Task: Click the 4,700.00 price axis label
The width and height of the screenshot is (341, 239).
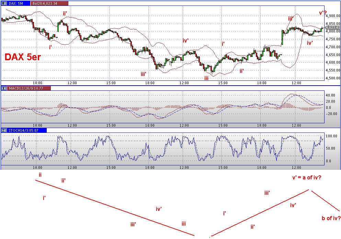Action: click(333, 47)
